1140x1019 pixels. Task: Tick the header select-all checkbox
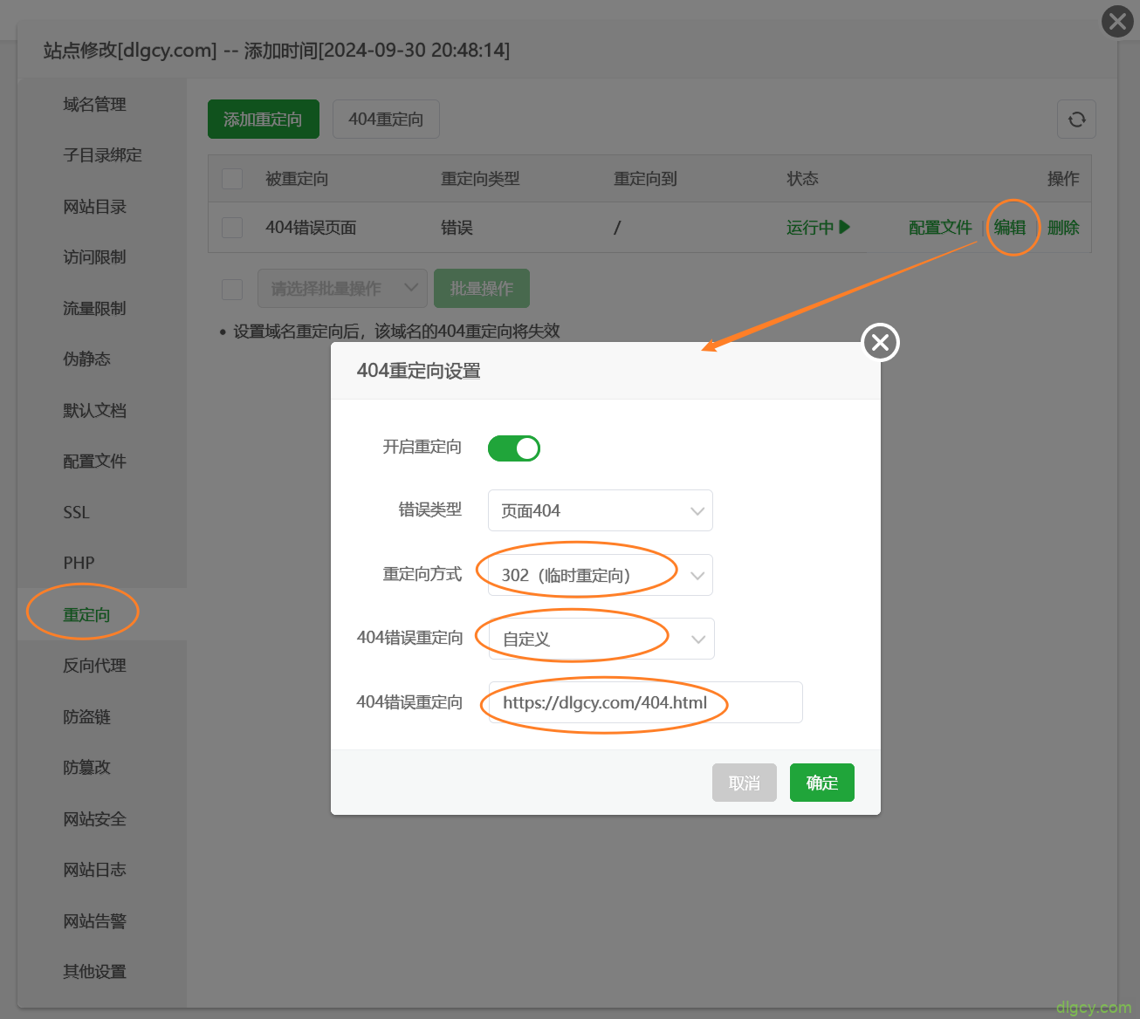[x=232, y=179]
